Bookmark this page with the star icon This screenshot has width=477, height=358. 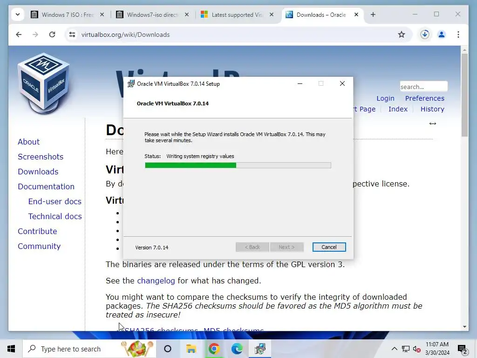[x=402, y=34]
